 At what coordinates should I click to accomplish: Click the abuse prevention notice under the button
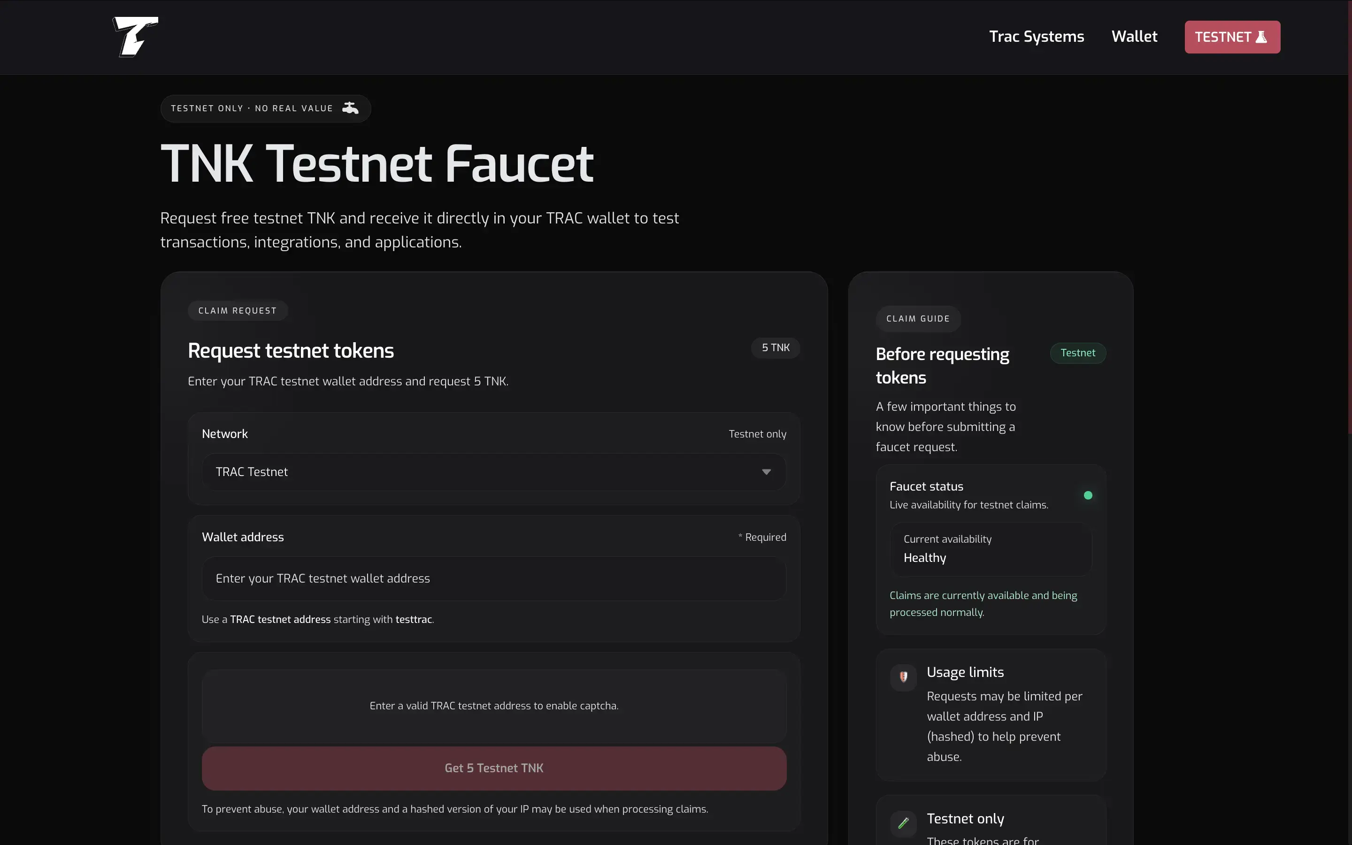[x=455, y=809]
